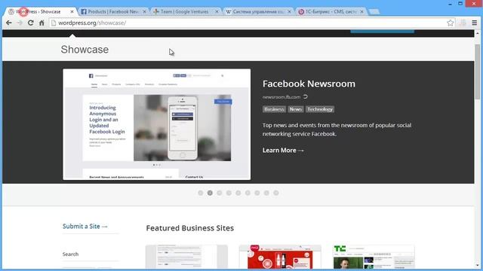
Task: Open the browser home page icon
Action: pyautogui.click(x=42, y=23)
